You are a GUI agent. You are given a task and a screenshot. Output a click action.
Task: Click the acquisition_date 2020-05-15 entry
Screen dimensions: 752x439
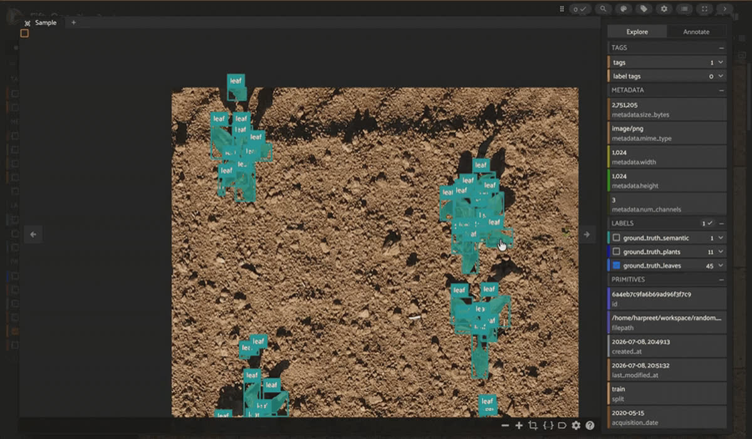[x=667, y=417]
